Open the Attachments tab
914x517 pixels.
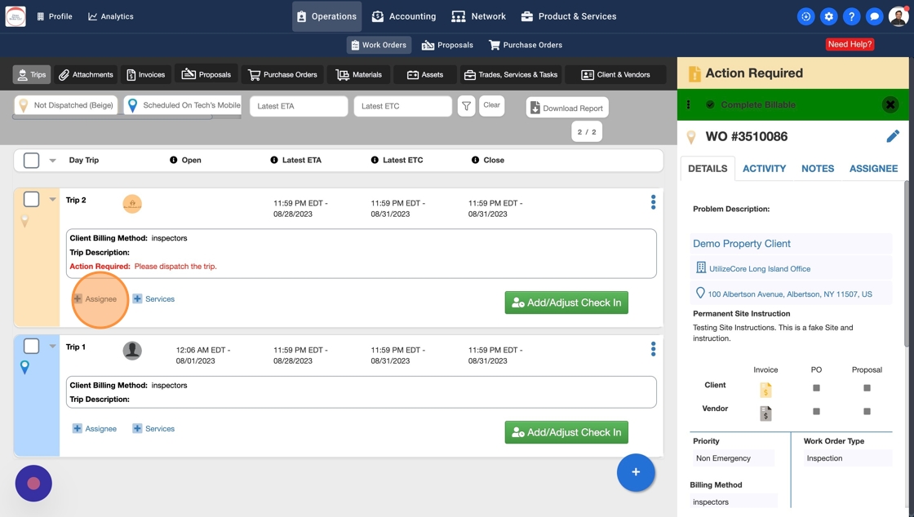pos(87,74)
